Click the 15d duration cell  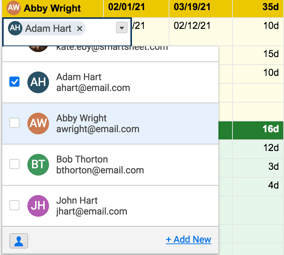[x=258, y=55]
